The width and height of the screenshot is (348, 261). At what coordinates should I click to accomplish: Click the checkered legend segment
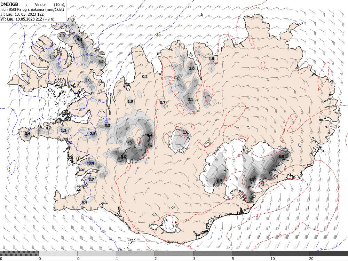tap(19, 253)
